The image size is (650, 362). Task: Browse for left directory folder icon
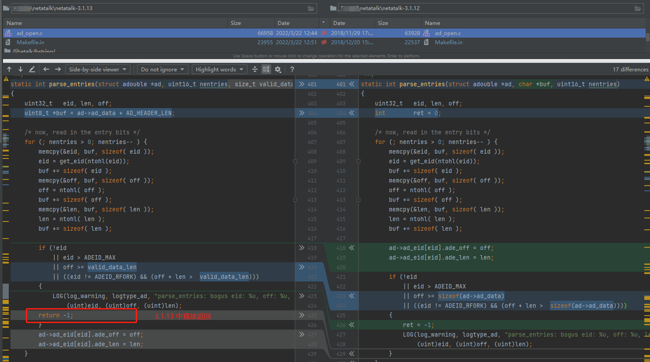click(x=311, y=8)
